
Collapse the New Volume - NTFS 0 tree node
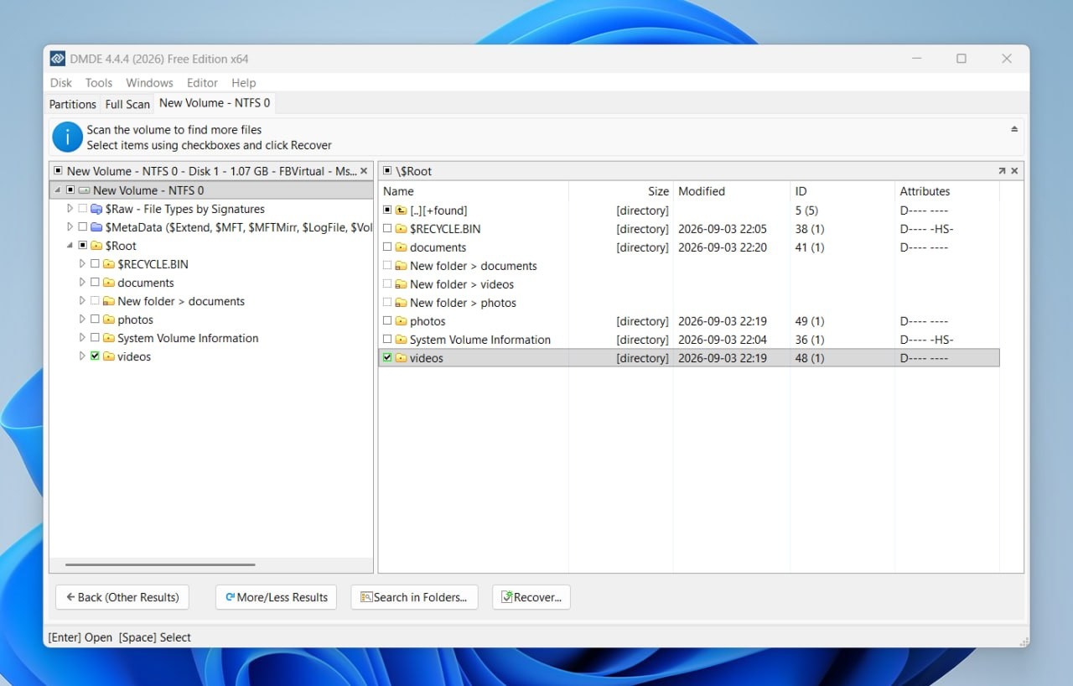[58, 190]
